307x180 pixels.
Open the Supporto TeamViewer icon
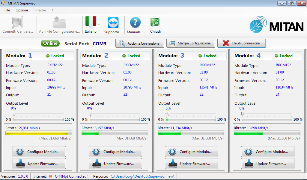tap(113, 23)
